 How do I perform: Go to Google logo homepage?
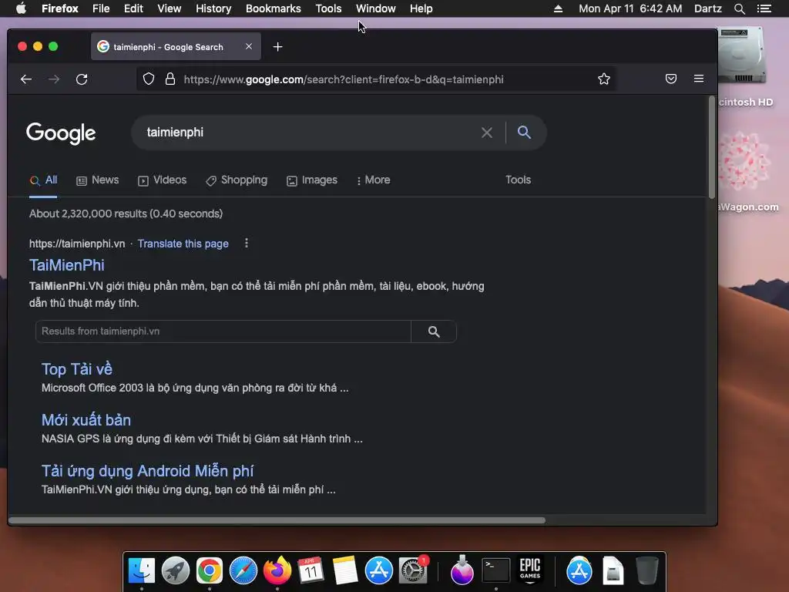click(x=61, y=133)
